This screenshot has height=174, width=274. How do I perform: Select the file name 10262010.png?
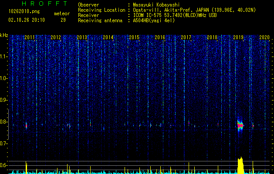pyautogui.click(x=24, y=12)
